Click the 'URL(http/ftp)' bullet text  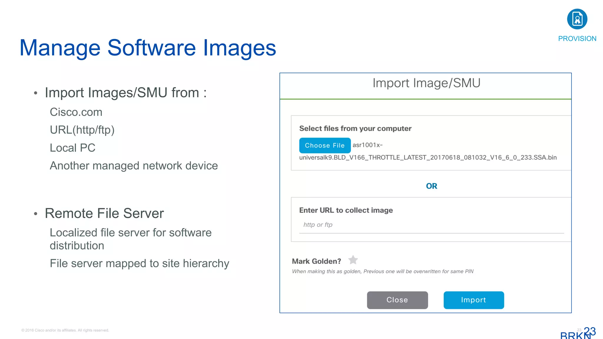[82, 130]
